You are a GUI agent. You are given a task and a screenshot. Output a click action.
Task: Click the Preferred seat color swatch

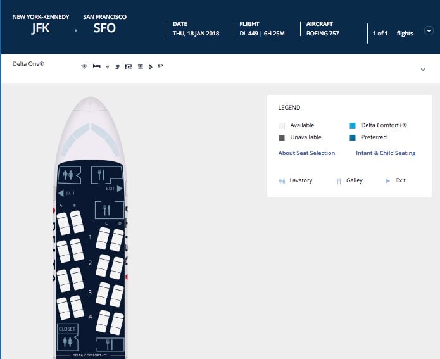(353, 137)
